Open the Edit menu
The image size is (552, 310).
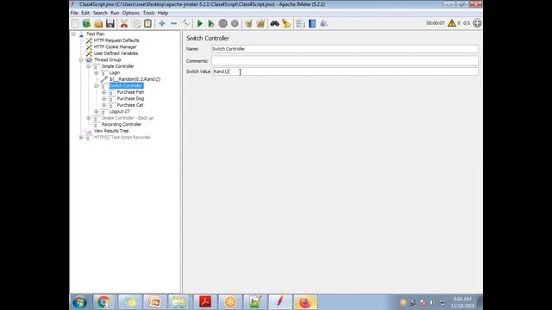coord(85,13)
